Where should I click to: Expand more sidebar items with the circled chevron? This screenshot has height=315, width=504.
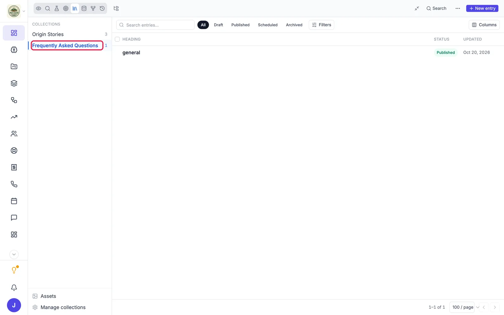tap(14, 255)
